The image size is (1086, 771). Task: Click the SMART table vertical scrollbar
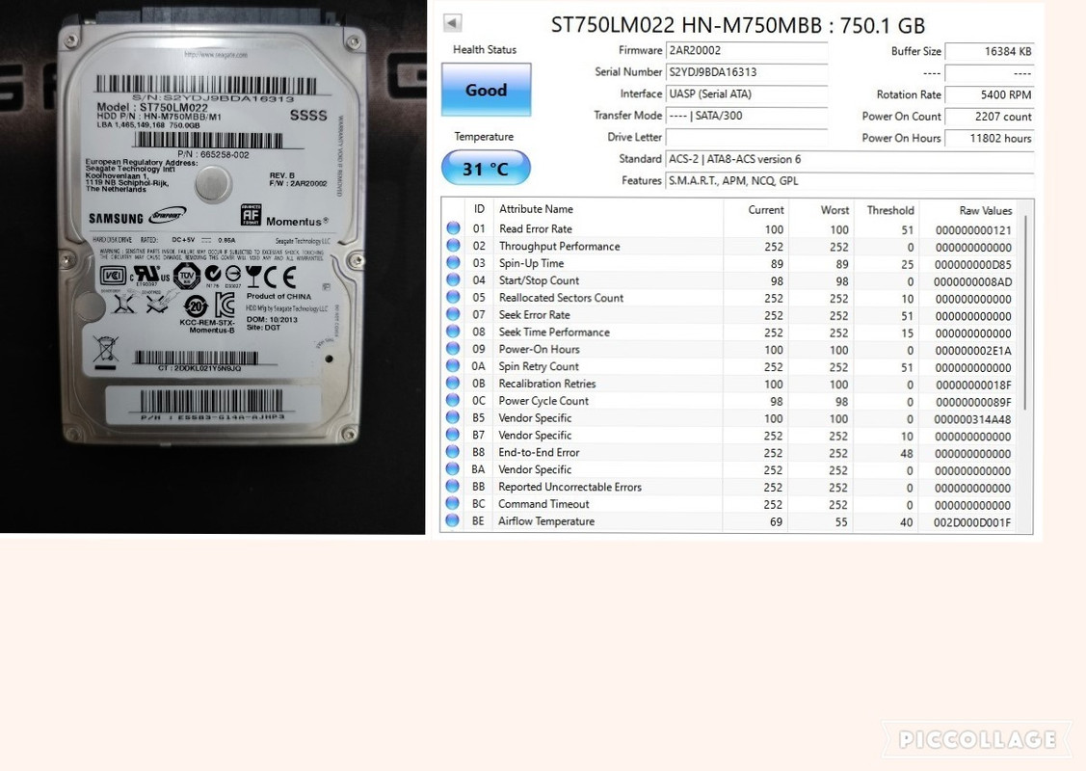[1025, 311]
